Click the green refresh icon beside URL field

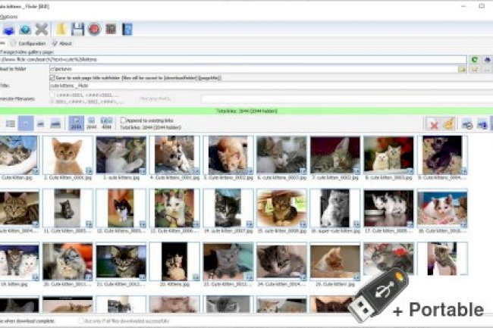click(x=475, y=59)
